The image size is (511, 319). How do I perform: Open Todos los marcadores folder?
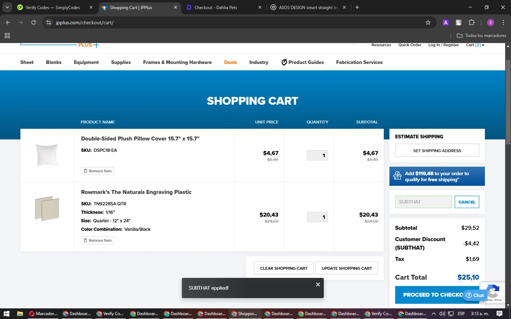(481, 35)
